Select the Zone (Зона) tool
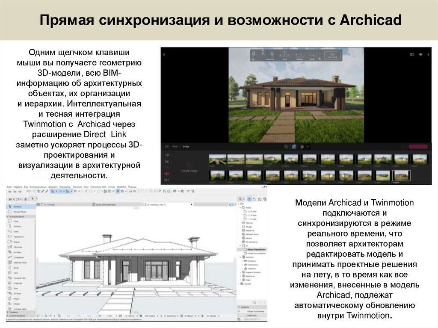The height and width of the screenshot is (328, 438). pos(21,288)
